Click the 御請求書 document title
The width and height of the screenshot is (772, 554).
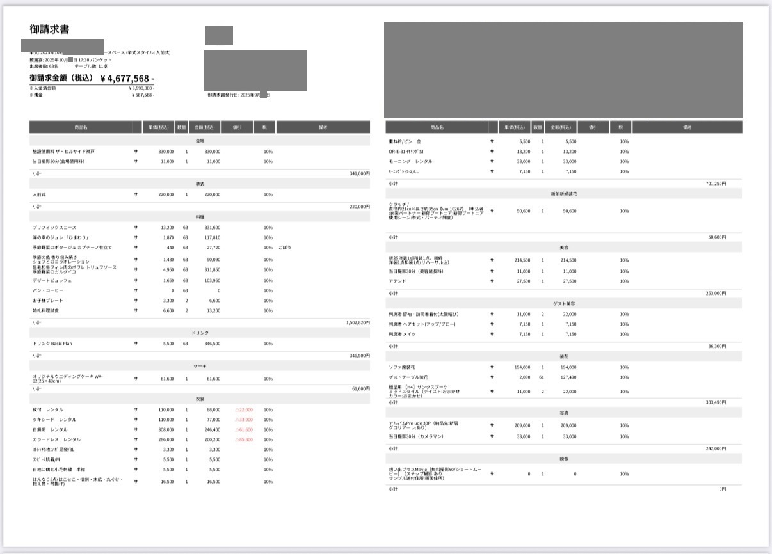coord(49,29)
